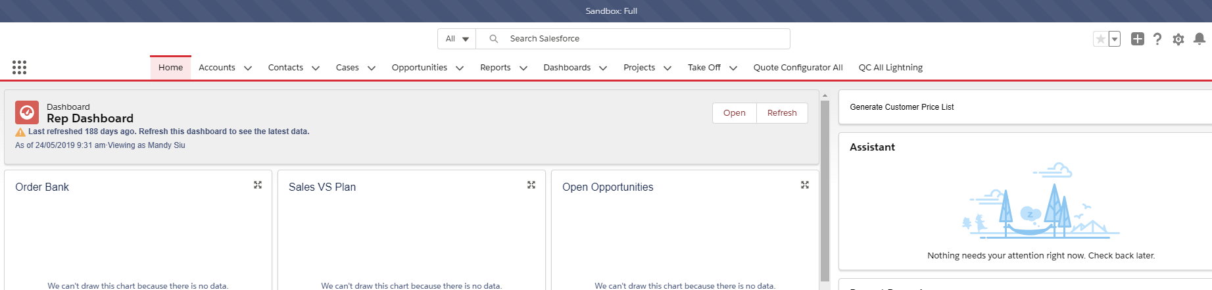Click the dashboard vertical scrollbar

(825, 191)
